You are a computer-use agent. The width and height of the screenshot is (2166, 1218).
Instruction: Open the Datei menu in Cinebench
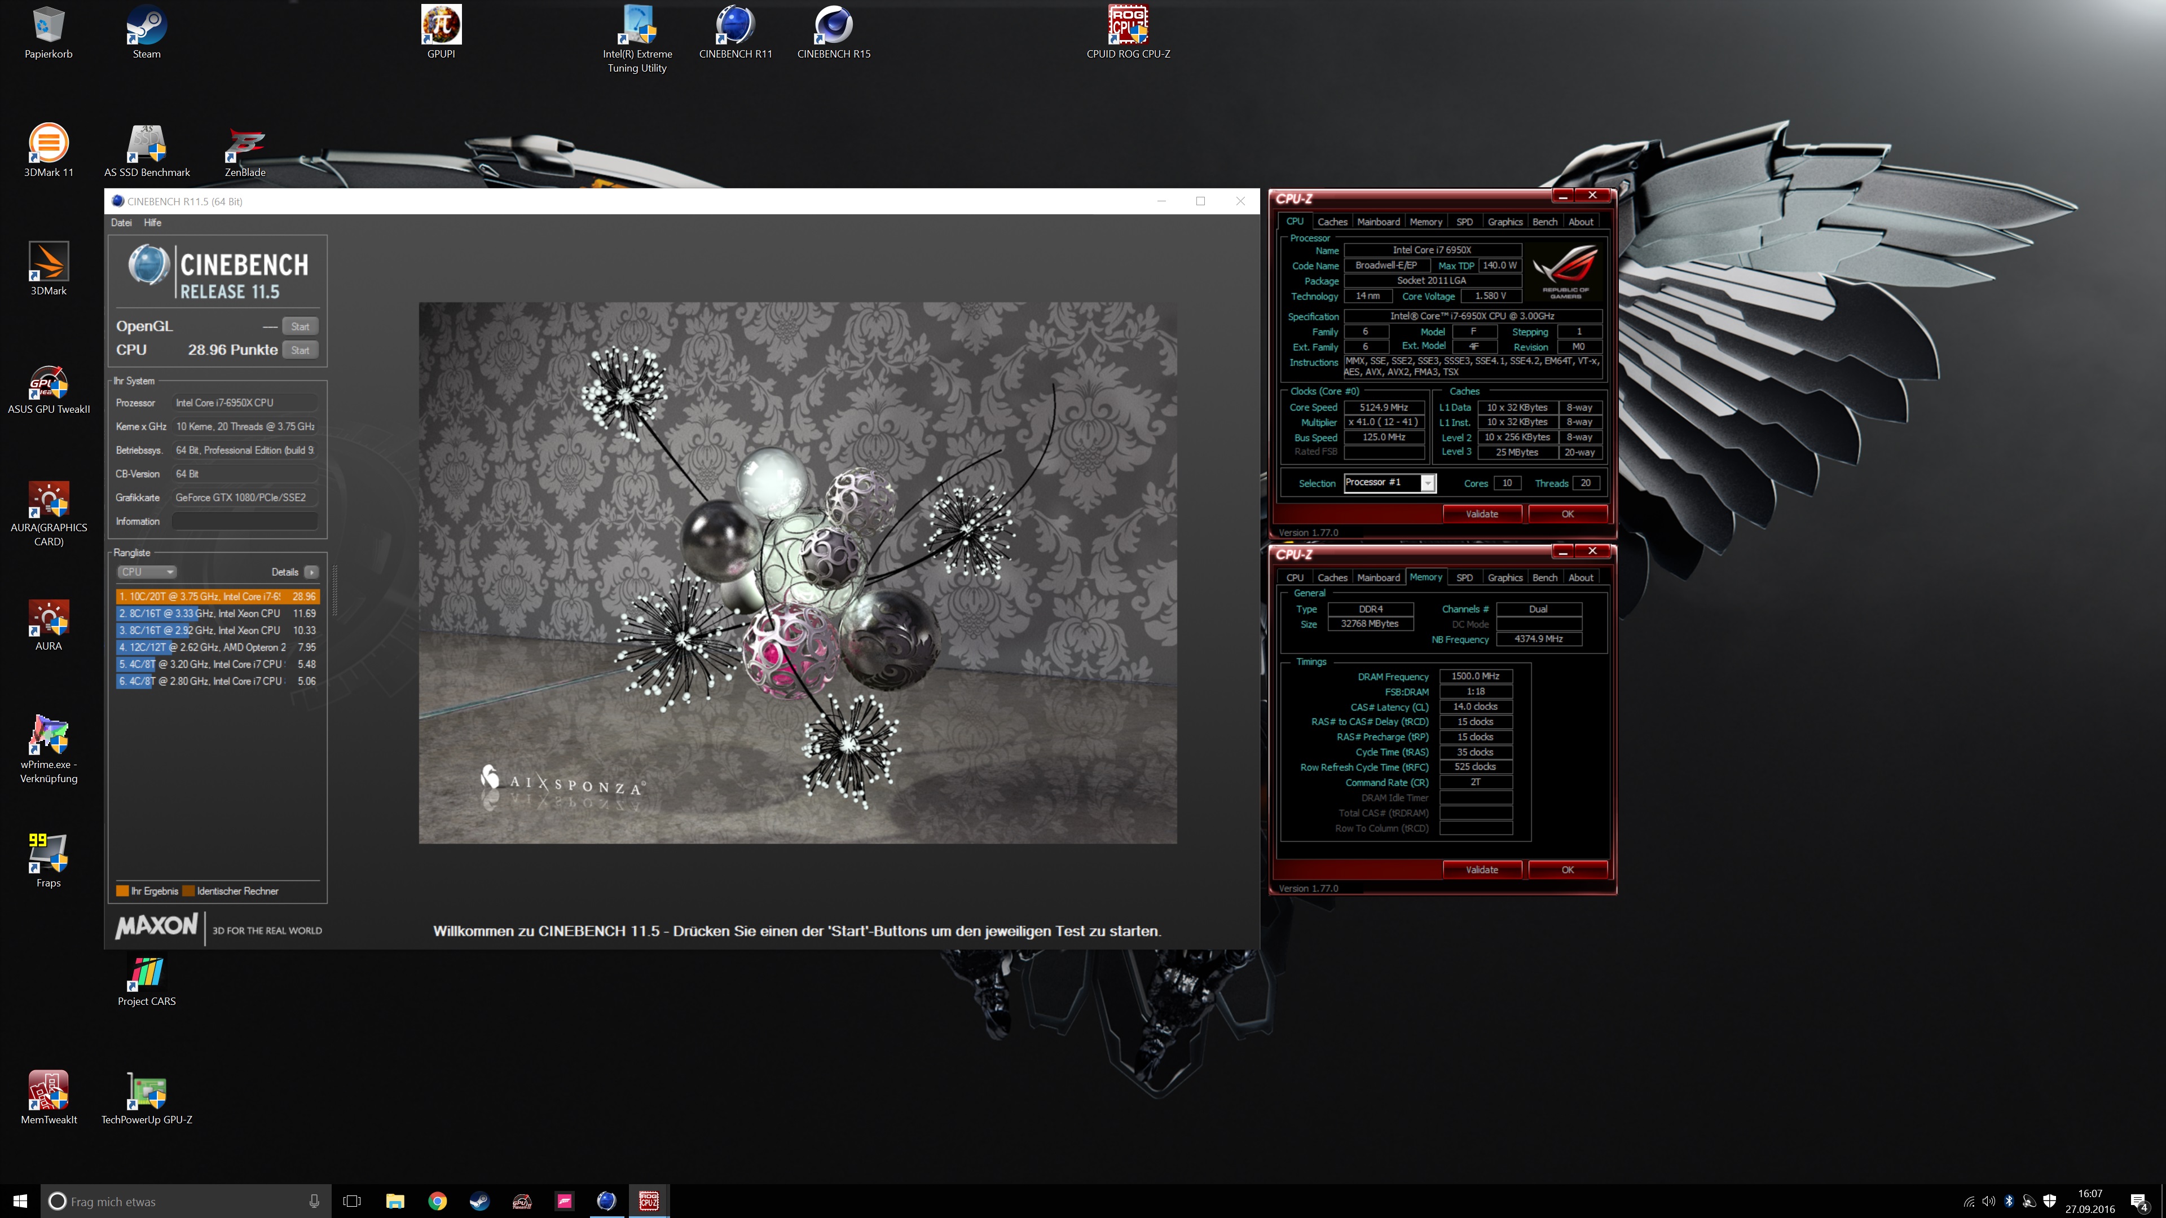121,223
